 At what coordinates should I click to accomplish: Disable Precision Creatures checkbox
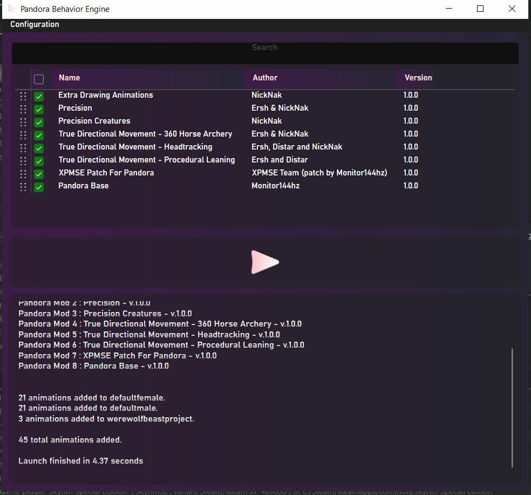pyautogui.click(x=39, y=123)
